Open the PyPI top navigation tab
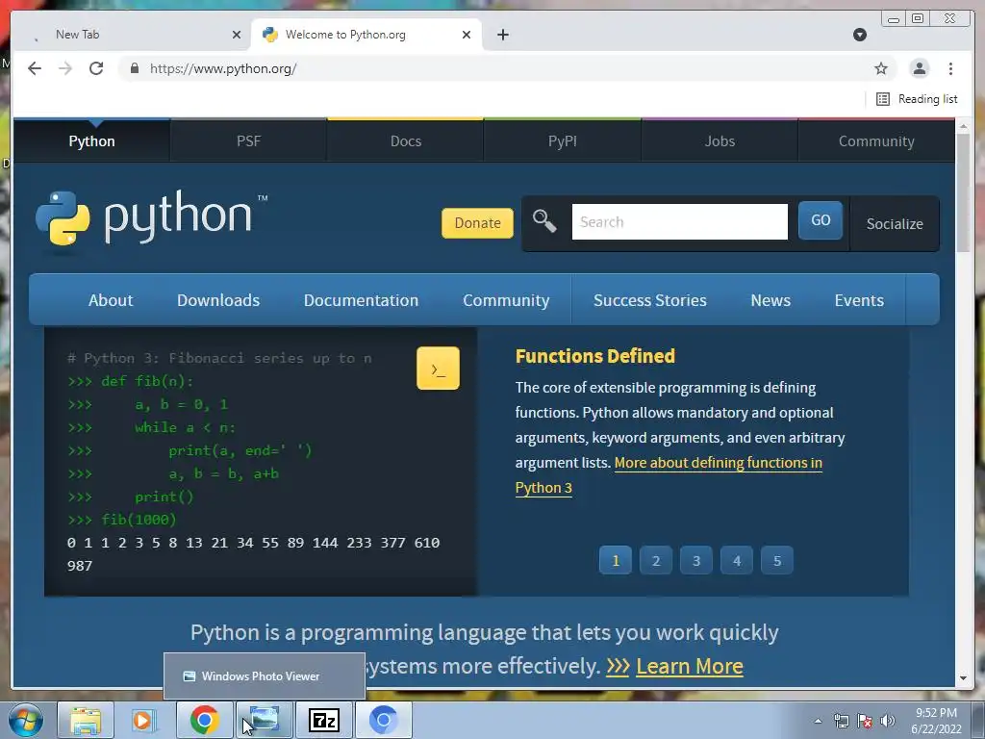The image size is (985, 739). pos(562,140)
